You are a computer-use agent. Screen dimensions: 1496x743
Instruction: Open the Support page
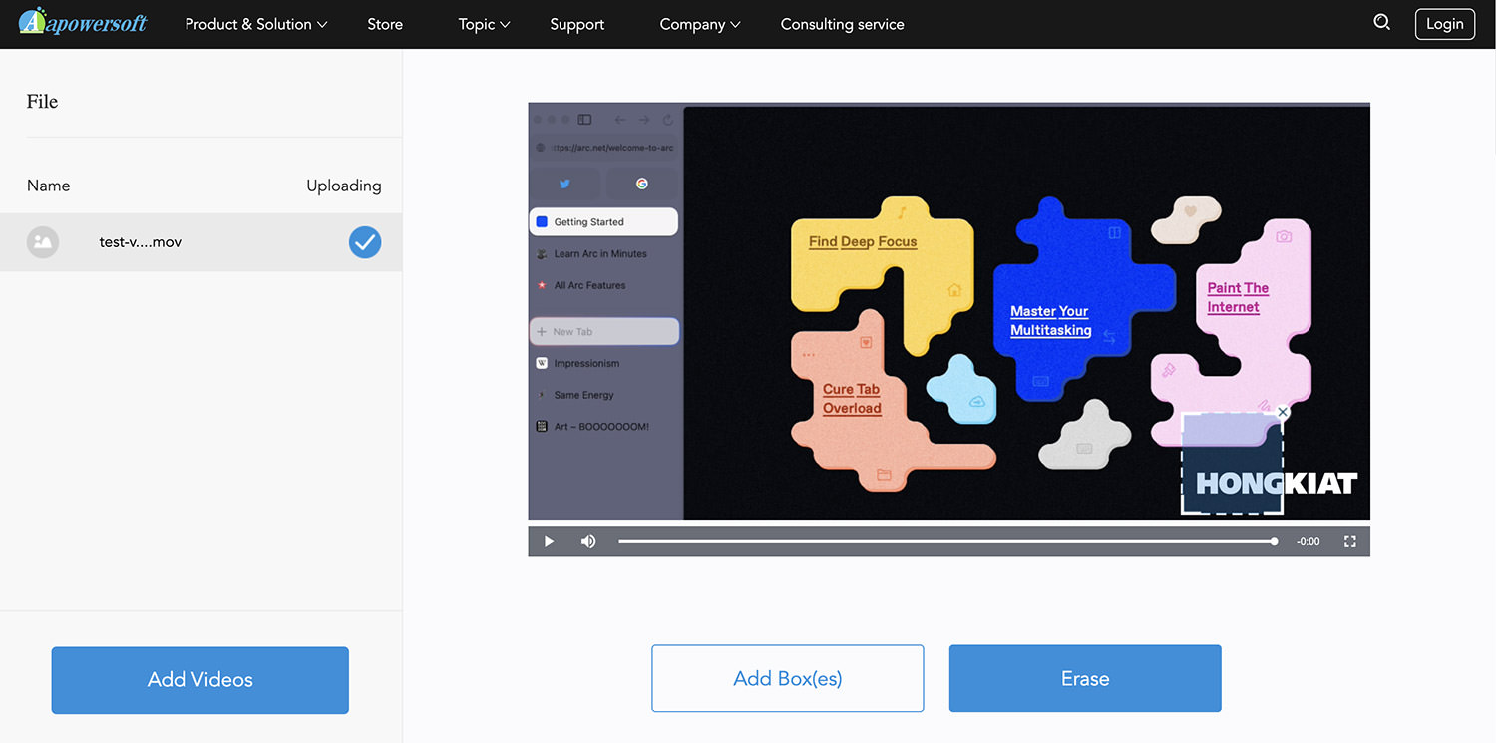[577, 24]
